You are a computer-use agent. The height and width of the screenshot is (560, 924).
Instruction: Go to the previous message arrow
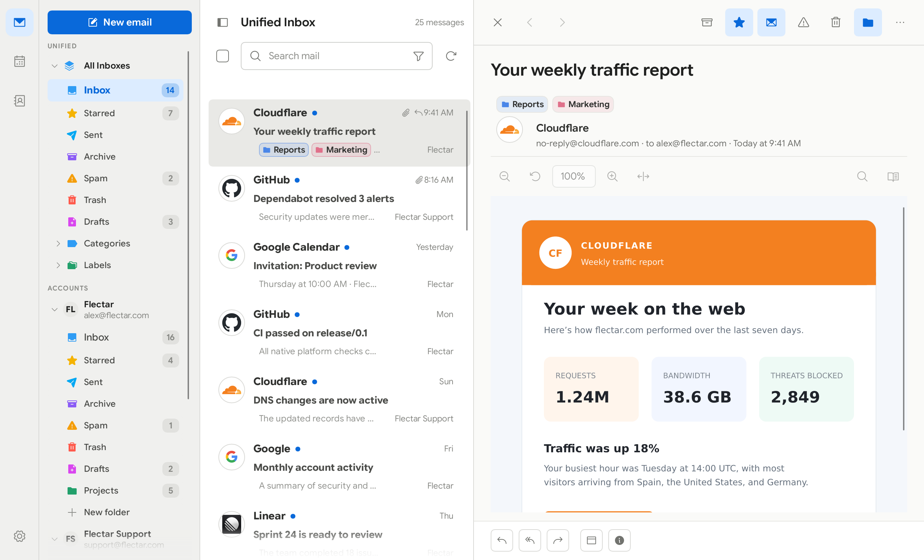point(530,22)
